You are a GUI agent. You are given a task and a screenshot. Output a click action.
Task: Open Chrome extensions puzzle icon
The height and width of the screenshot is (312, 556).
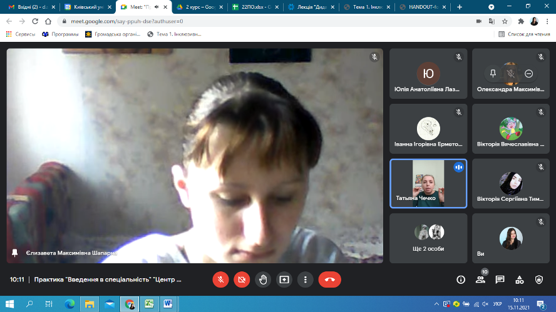[521, 21]
